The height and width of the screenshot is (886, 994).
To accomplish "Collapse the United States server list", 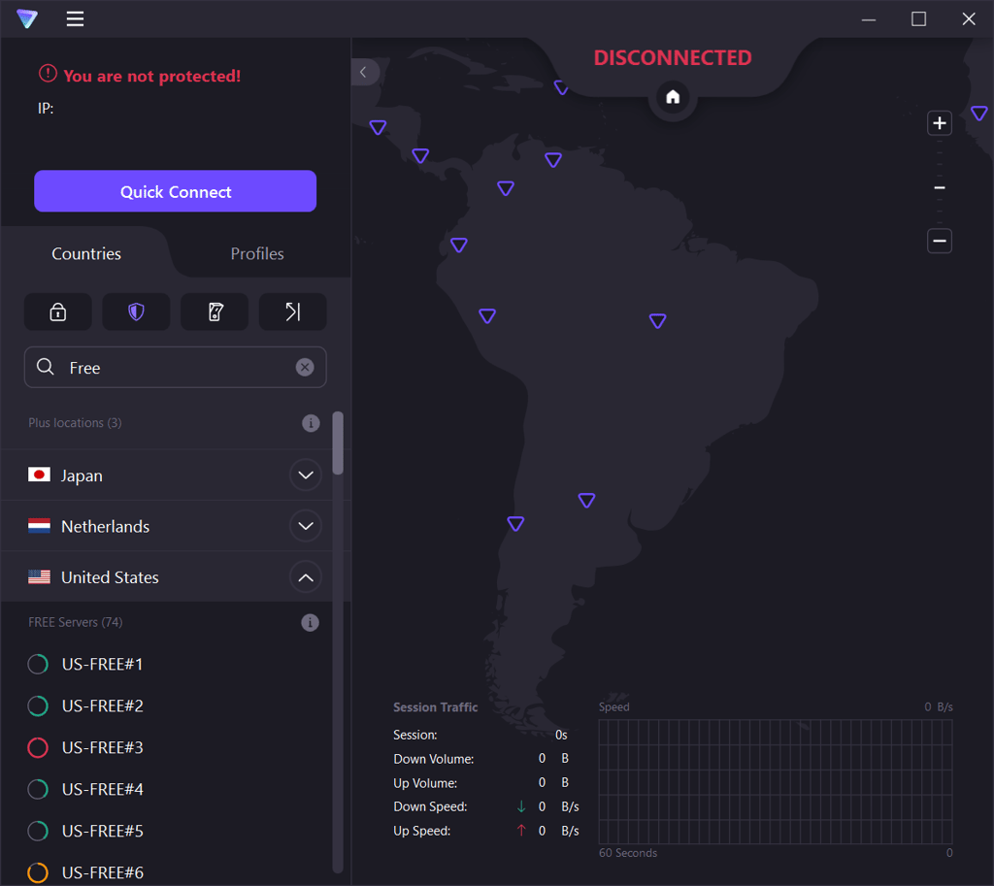I will click(x=306, y=577).
